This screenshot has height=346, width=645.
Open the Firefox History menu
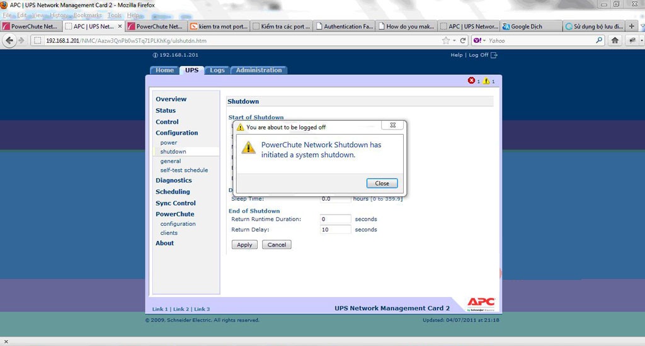click(x=59, y=15)
